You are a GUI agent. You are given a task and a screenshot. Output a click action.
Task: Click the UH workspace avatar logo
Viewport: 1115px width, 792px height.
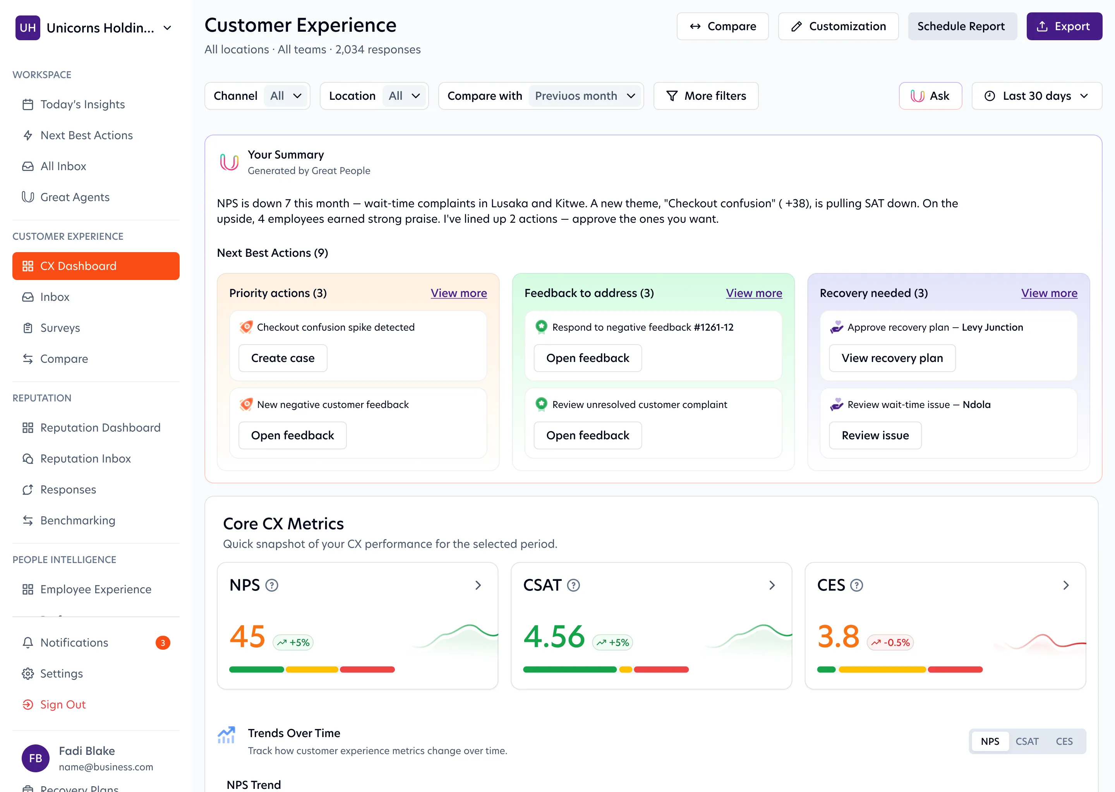click(28, 28)
